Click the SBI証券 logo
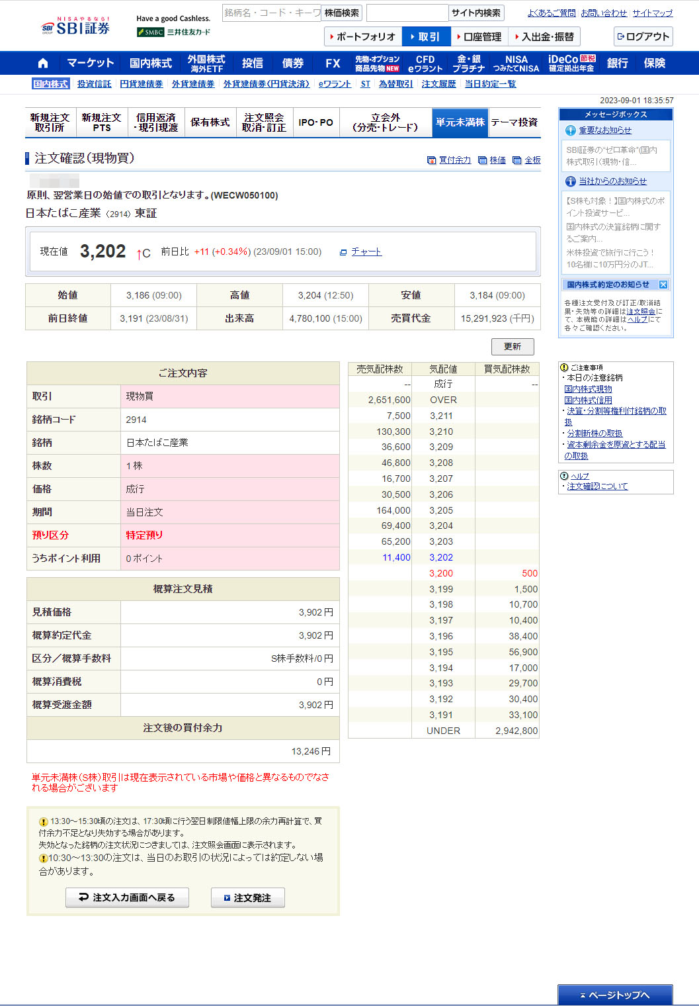This screenshot has width=699, height=1006. (x=76, y=27)
